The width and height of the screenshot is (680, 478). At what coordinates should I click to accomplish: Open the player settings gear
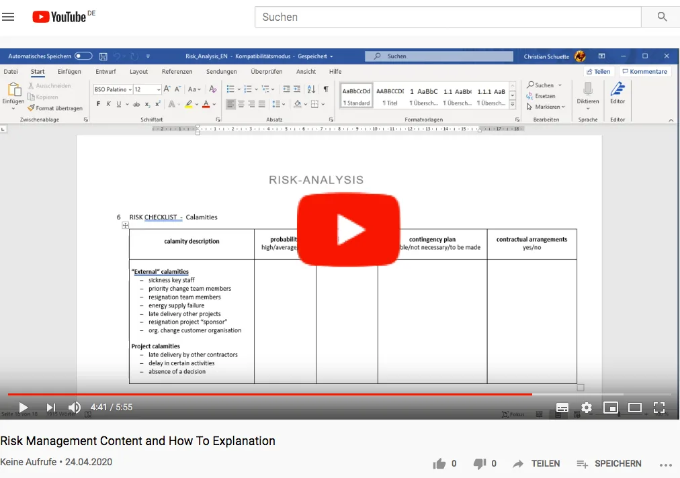tap(587, 408)
